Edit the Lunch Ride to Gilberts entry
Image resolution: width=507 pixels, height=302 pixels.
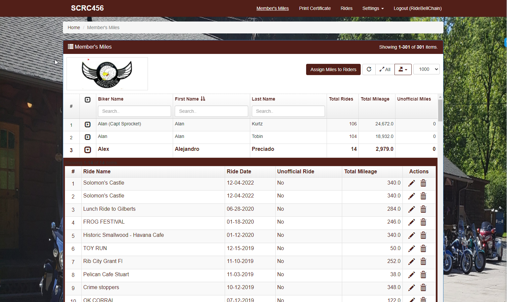point(411,209)
